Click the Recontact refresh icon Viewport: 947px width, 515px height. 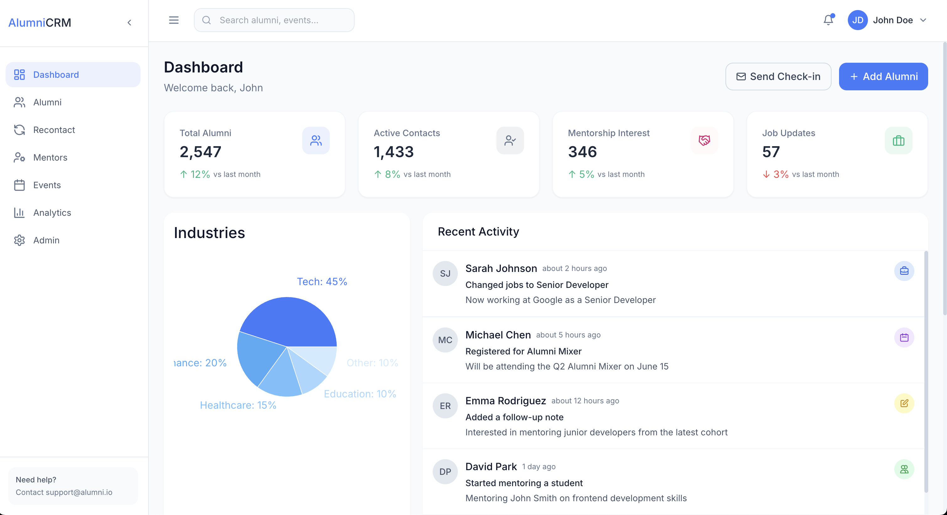(19, 130)
